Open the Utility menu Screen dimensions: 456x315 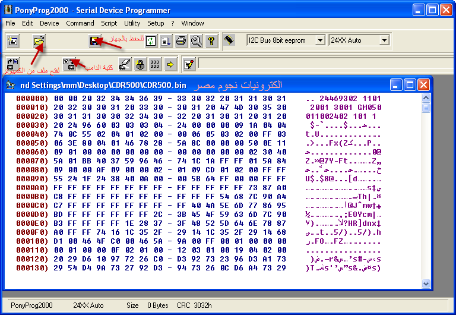(x=132, y=23)
